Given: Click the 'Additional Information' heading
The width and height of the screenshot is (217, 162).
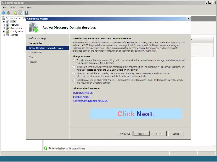Looking at the screenshot, I should coord(86,88).
